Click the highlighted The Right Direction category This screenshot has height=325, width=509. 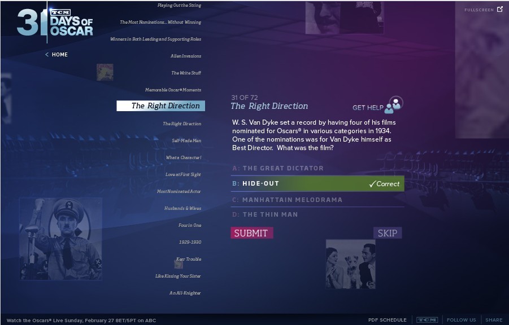coord(160,106)
